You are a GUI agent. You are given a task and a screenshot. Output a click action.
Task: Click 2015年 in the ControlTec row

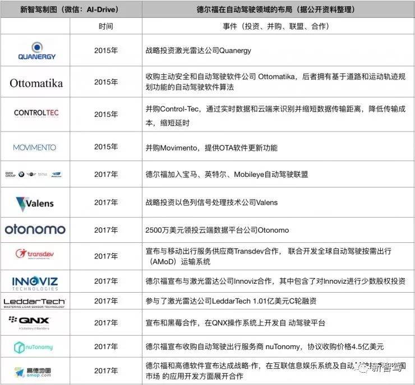click(x=106, y=114)
